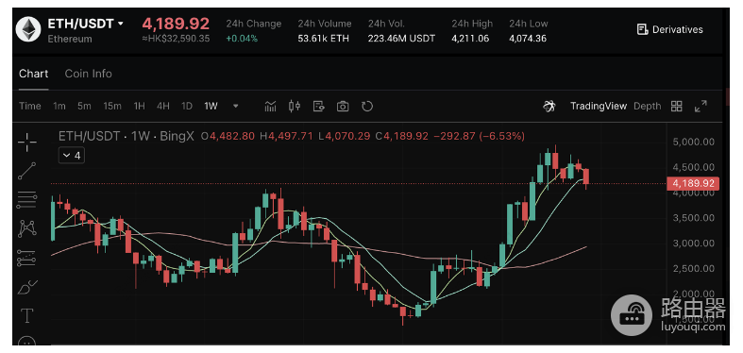Open the multi-chart grid layout icon

(x=677, y=106)
